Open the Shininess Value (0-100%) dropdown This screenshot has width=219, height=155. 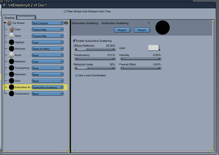pos(48,48)
